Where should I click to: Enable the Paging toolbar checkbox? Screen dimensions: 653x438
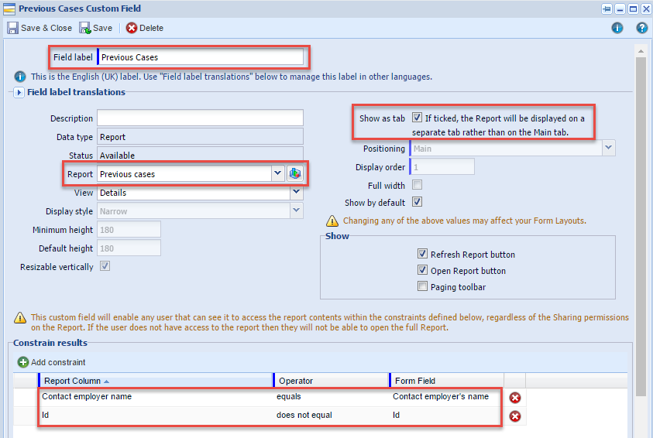pos(422,286)
